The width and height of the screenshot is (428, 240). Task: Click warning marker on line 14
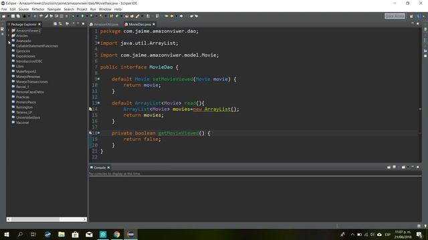(90, 109)
